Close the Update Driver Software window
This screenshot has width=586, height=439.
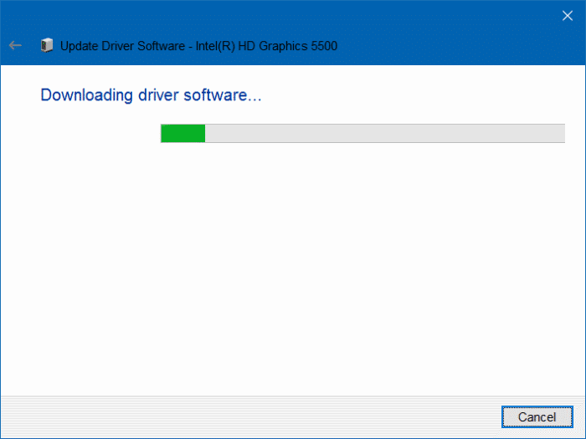pyautogui.click(x=568, y=16)
